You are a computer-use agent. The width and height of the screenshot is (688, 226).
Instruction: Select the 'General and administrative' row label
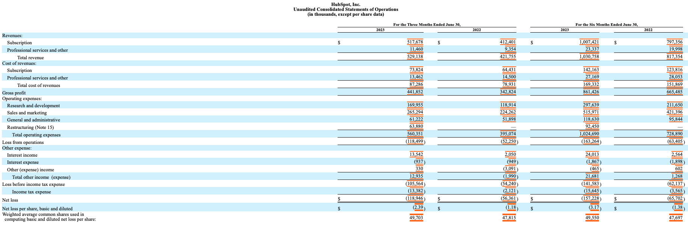pos(33,120)
